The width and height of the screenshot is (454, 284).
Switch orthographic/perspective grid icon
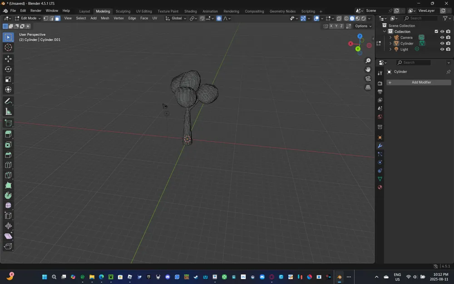tap(368, 87)
